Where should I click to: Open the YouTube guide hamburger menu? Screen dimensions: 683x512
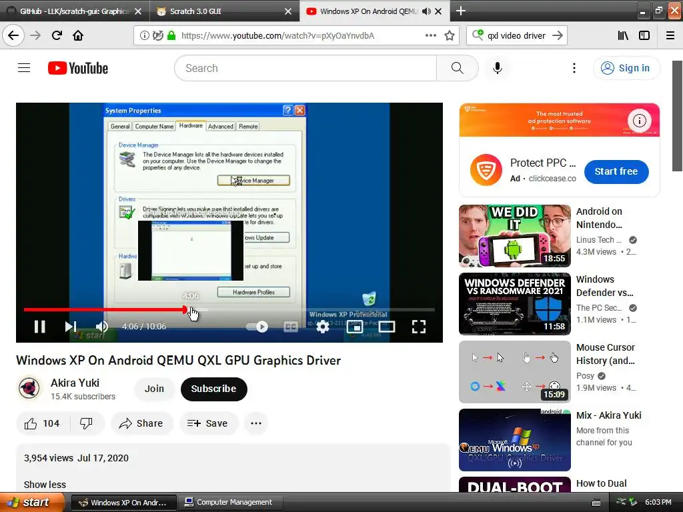click(24, 68)
